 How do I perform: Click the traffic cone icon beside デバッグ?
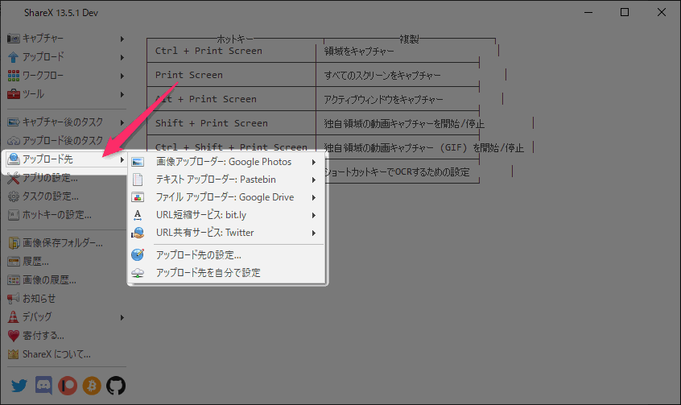[14, 317]
